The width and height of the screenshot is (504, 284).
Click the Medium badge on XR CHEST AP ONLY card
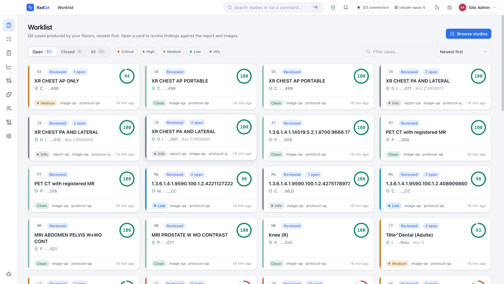[x=46, y=103]
